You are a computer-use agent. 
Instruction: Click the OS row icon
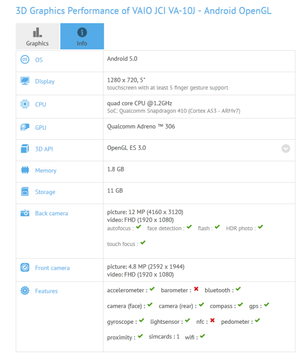point(25,59)
